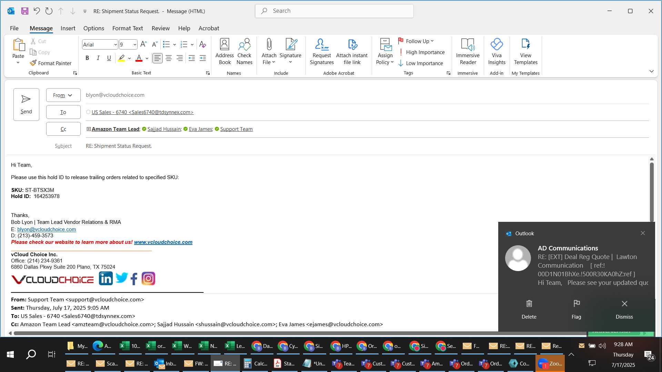Apply yellow text highlight color

coord(121,58)
